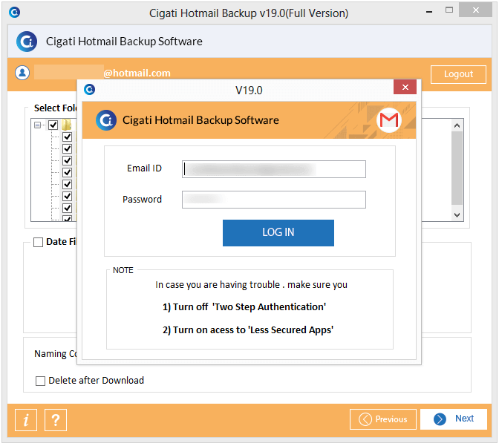Uncheck the third subfolder checkbox under root

[67, 160]
